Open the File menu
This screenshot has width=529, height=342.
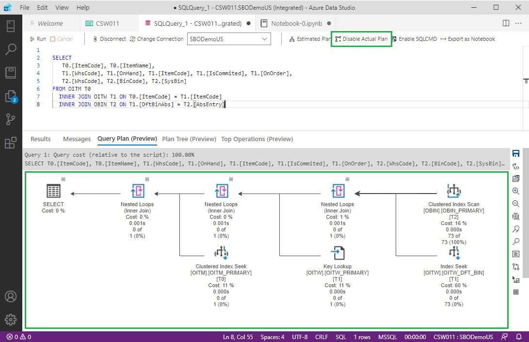tap(24, 7)
